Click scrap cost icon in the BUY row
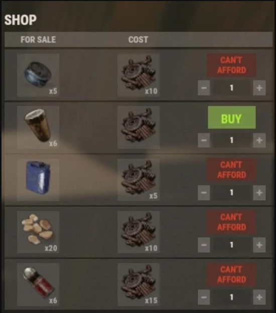Viewport: 276px width, 313px height. coord(139,127)
